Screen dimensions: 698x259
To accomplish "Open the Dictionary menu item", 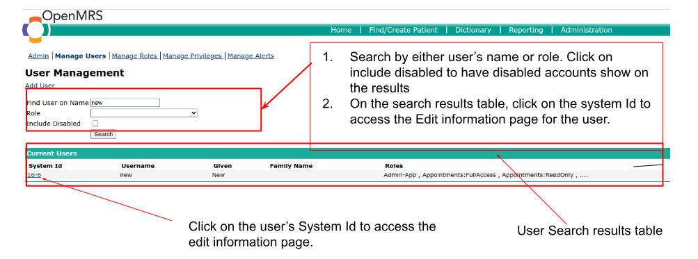I will [473, 31].
